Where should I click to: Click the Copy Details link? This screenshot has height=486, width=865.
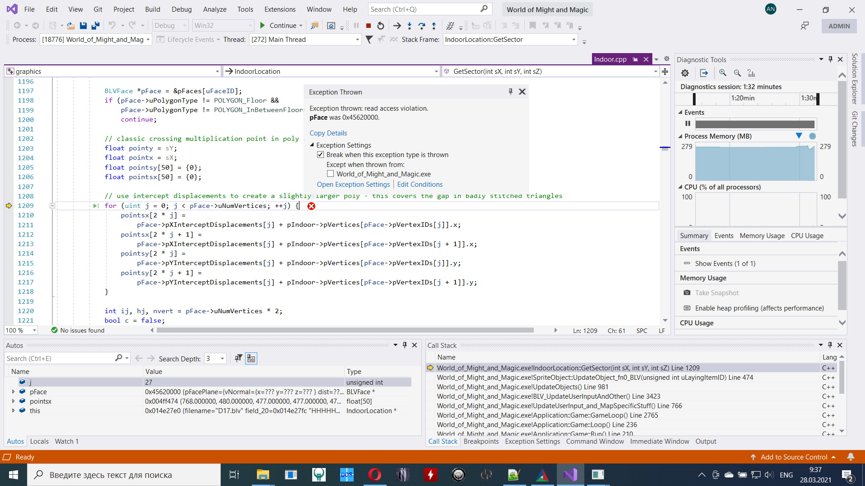328,133
